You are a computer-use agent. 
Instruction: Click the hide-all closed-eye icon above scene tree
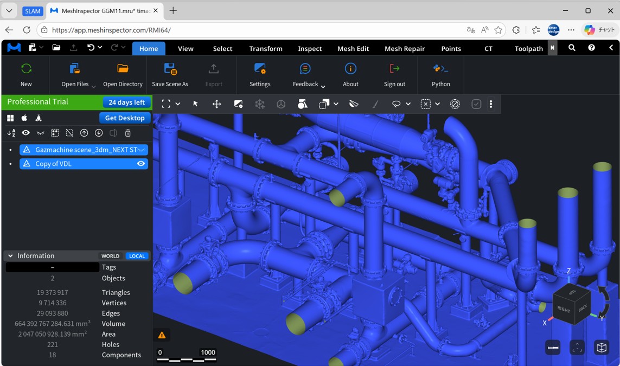40,133
